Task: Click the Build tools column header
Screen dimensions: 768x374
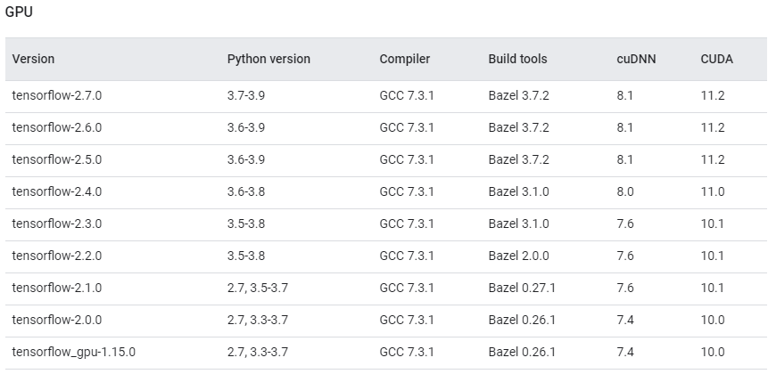Action: pos(517,59)
